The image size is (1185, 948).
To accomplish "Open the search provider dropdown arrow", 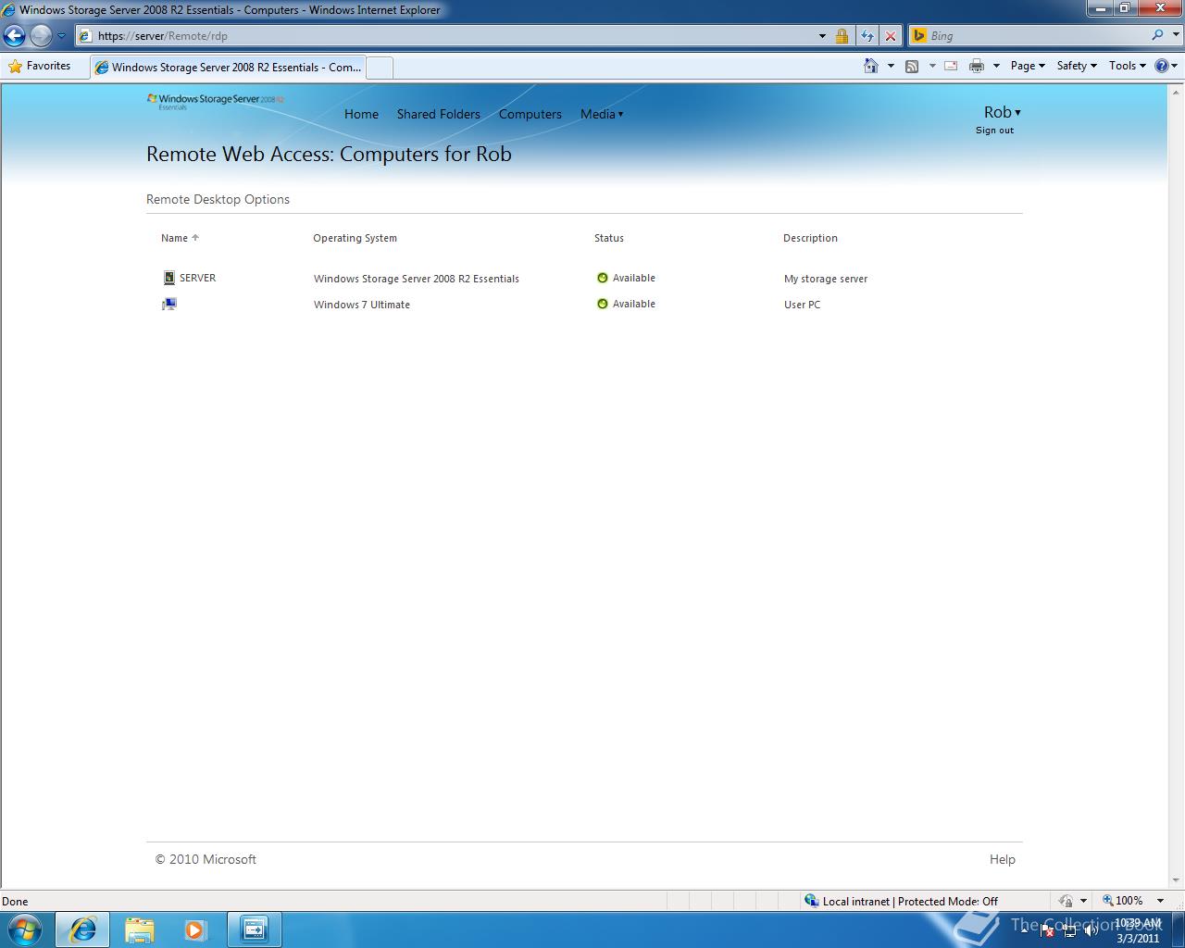I will (1174, 36).
